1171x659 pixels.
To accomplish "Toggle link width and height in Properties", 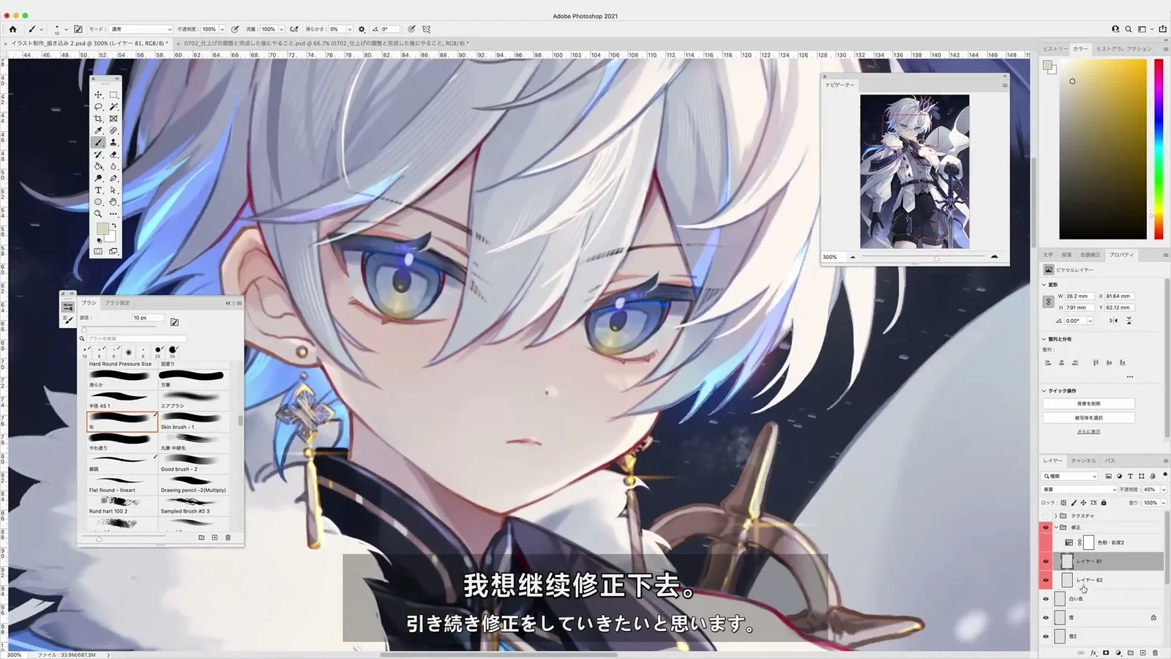I will pos(1048,302).
